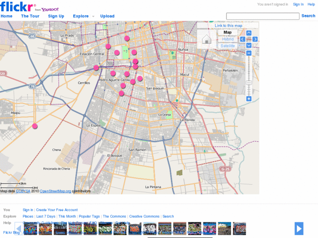
Task: Show next photos with right arrow
Action: [x=299, y=228]
